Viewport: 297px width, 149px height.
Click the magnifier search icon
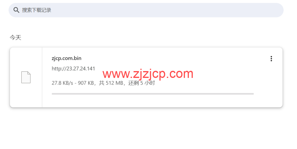point(16,10)
